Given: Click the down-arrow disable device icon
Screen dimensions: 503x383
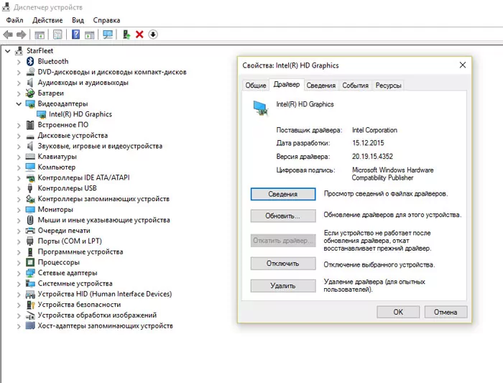Looking at the screenshot, I should [153, 34].
